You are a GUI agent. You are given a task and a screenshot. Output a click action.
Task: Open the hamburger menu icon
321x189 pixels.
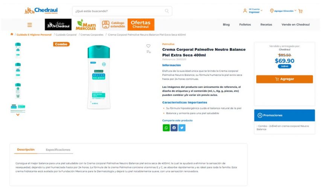tap(30, 25)
